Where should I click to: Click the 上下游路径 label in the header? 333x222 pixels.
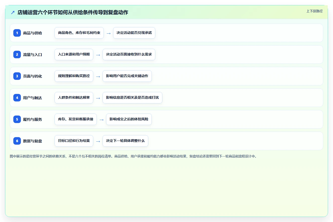pyautogui.click(x=314, y=11)
